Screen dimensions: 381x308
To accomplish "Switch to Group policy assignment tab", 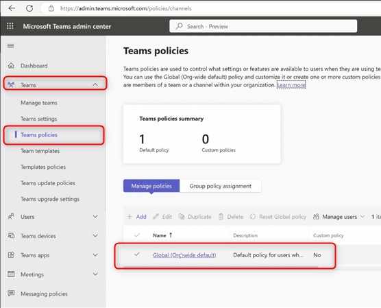I will pyautogui.click(x=221, y=186).
